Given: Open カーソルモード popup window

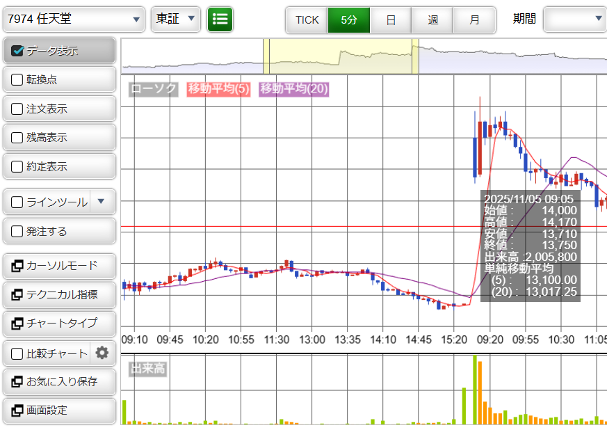Looking at the screenshot, I should (59, 266).
